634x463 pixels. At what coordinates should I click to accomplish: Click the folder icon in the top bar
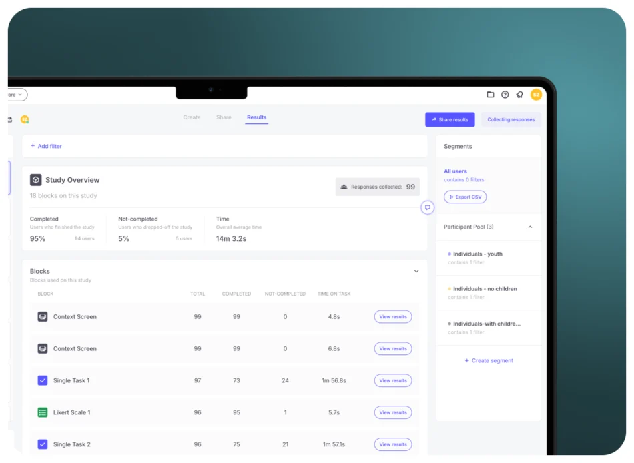click(491, 95)
